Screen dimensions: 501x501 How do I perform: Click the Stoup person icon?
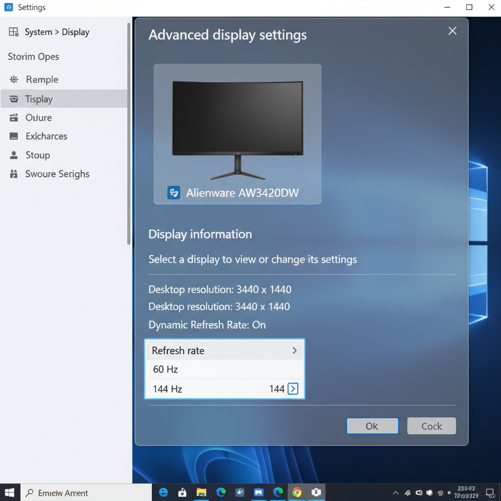[14, 155]
